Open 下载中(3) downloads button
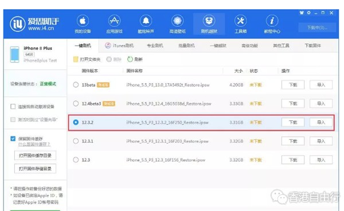The height and width of the screenshot is (211, 344). 317,28
